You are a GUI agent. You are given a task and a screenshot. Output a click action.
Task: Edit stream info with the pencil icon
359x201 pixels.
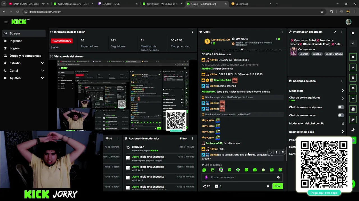(335, 32)
